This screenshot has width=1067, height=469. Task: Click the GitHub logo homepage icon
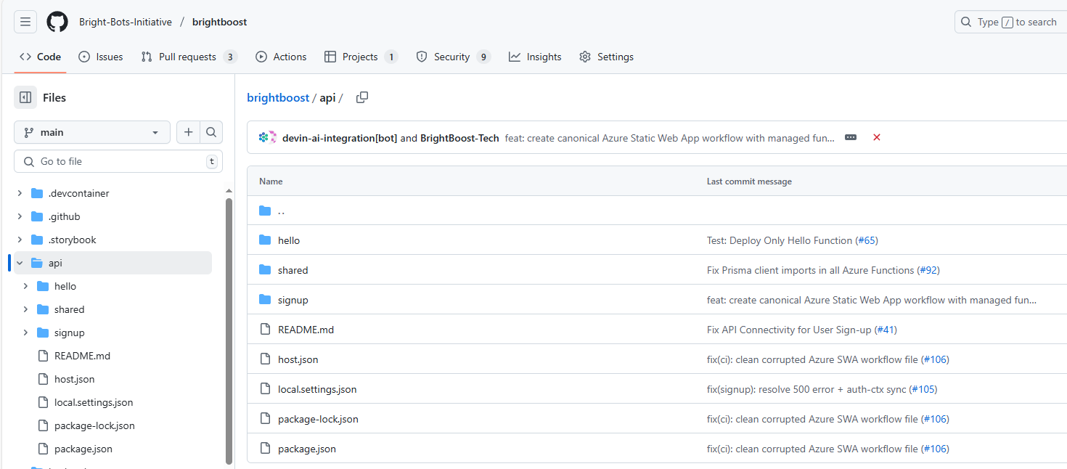tap(57, 22)
